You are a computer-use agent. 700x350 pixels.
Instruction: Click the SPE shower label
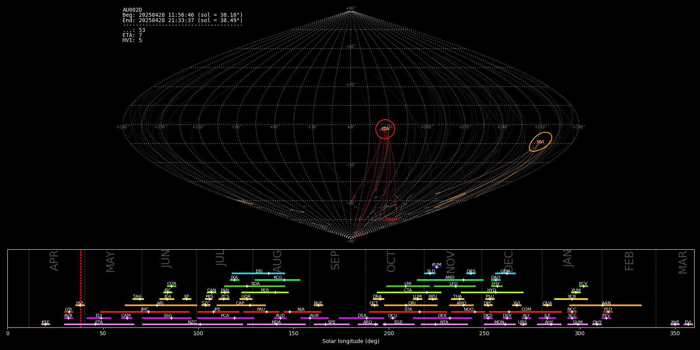click(332, 322)
